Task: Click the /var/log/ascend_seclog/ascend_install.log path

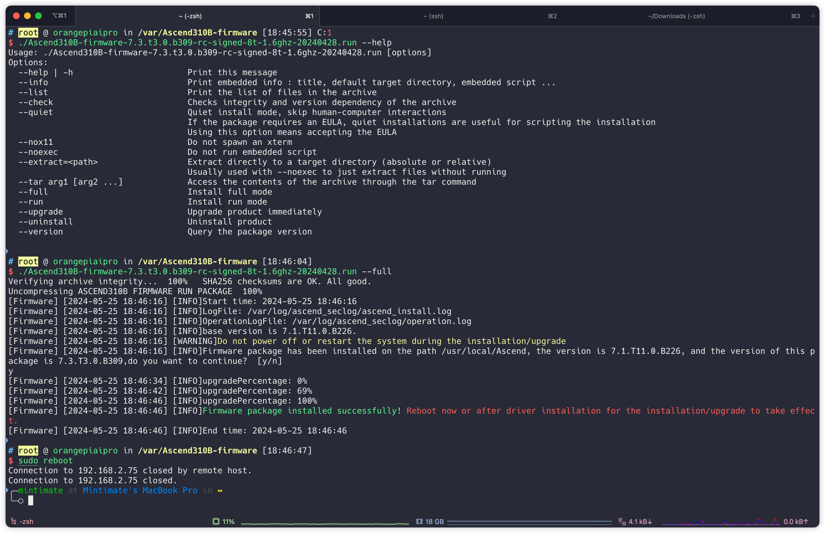Action: [349, 312]
